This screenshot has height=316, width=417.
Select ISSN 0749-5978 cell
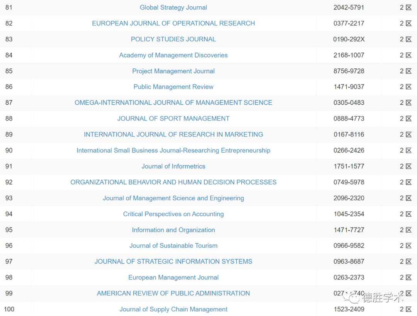[349, 182]
